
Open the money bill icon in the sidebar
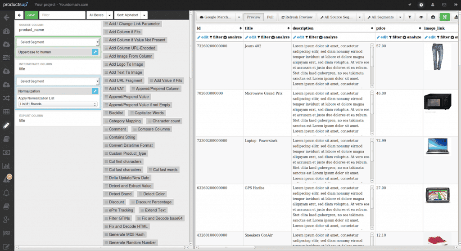click(6, 152)
